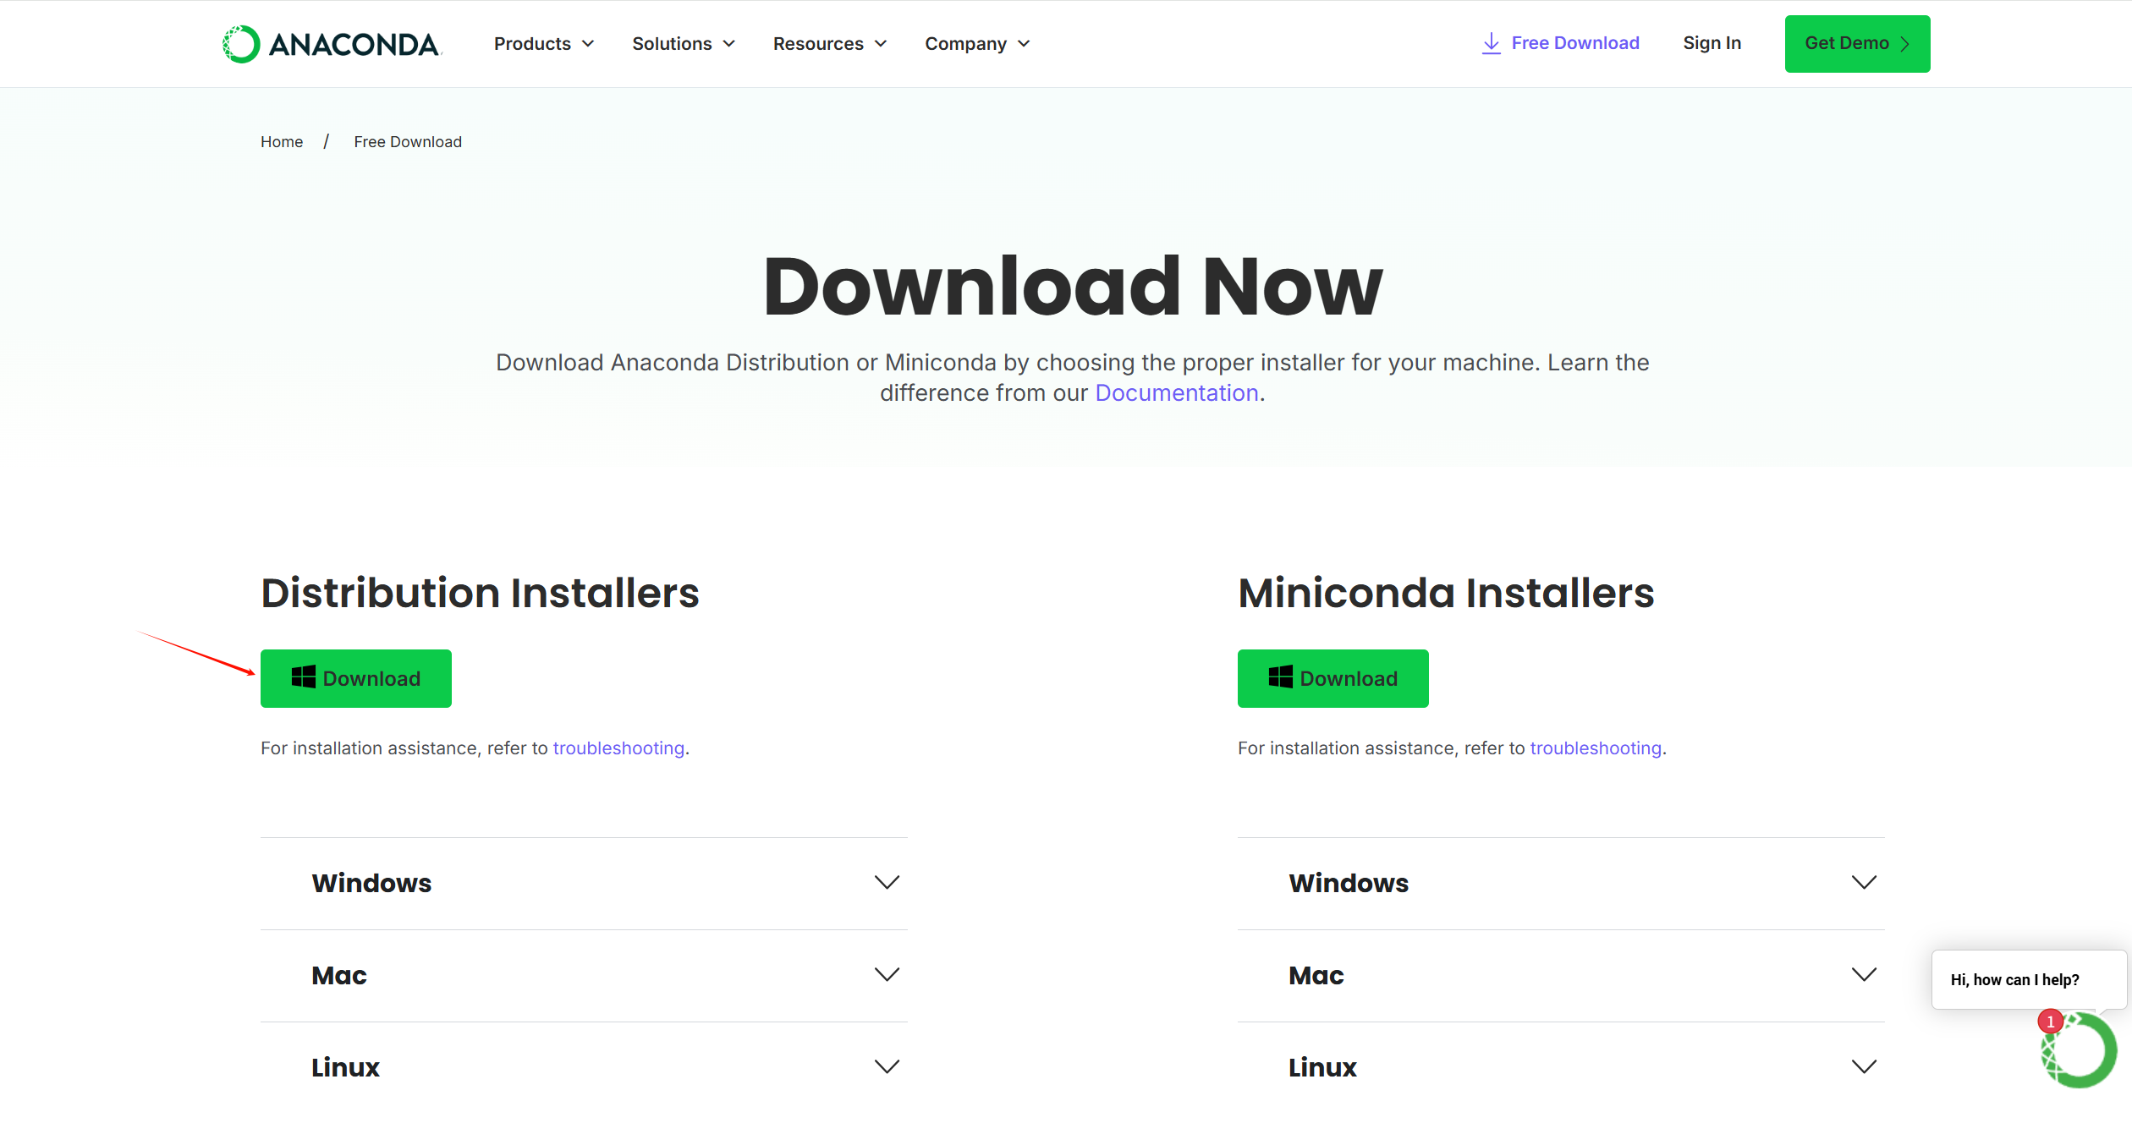Click Home in the breadcrumb

pos(282,142)
